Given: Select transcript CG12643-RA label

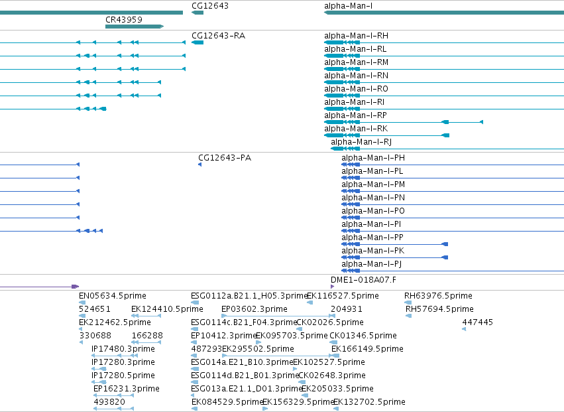Looking at the screenshot, I should click(x=218, y=36).
